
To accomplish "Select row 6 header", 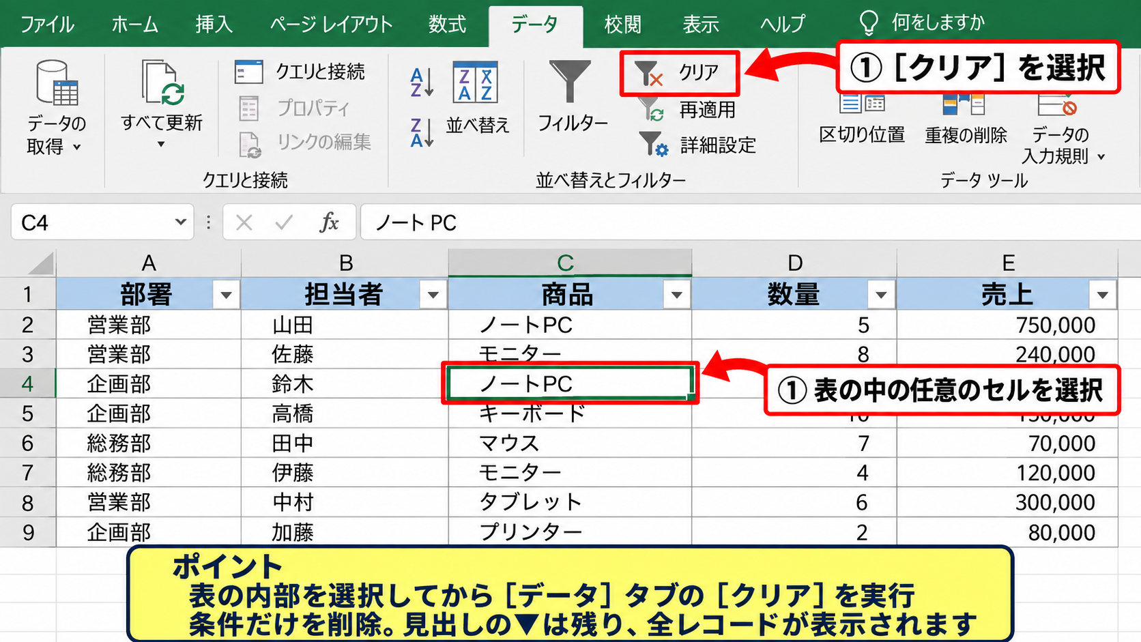I will coord(27,443).
